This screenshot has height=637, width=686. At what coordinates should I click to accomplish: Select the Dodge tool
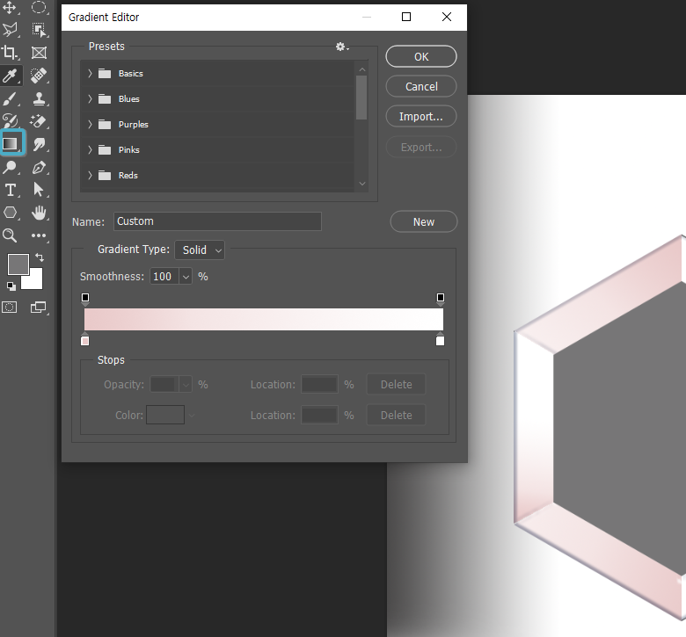click(10, 167)
